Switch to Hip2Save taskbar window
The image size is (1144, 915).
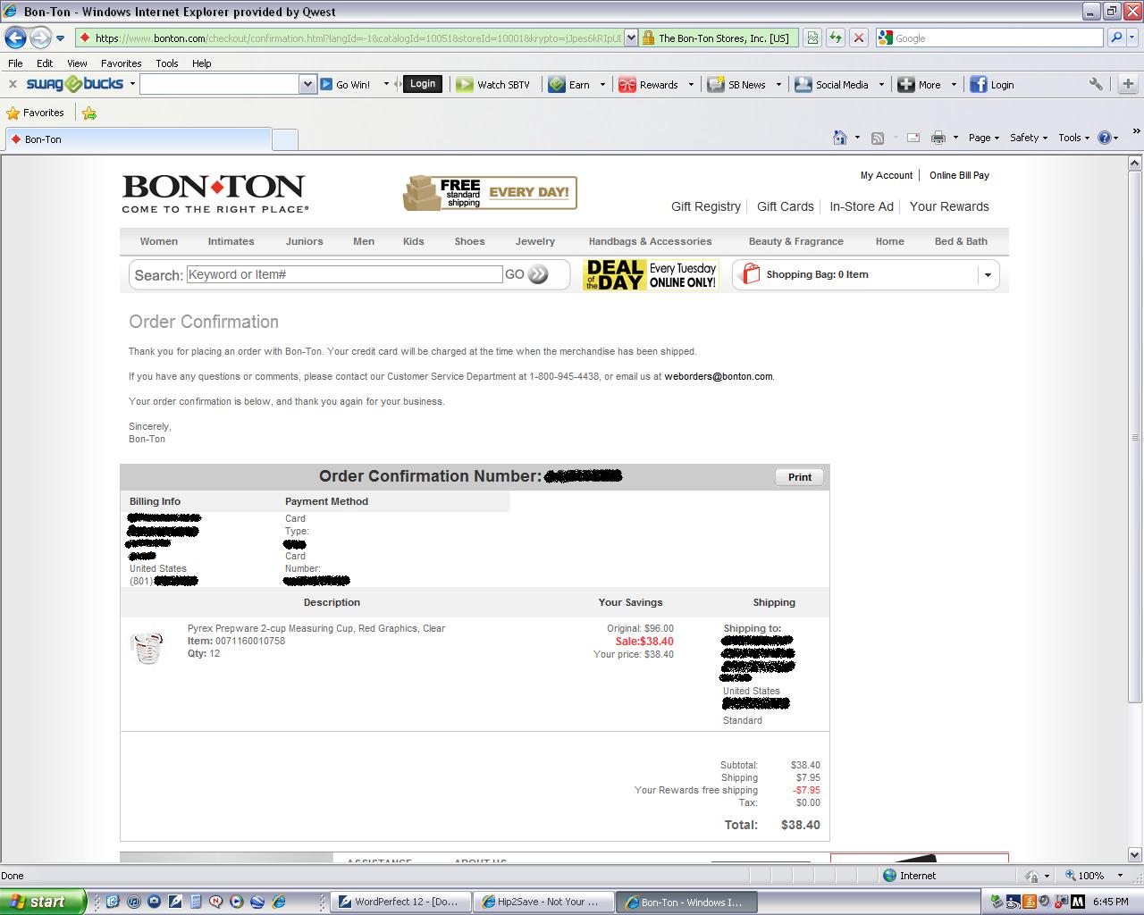542,902
